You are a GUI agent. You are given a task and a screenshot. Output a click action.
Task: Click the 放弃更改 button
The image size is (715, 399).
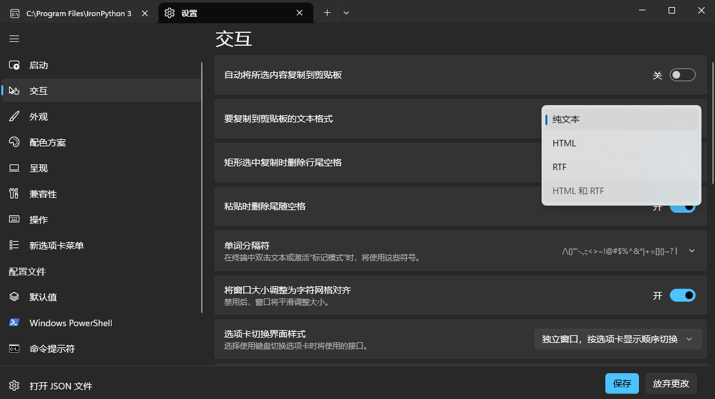coord(671,384)
